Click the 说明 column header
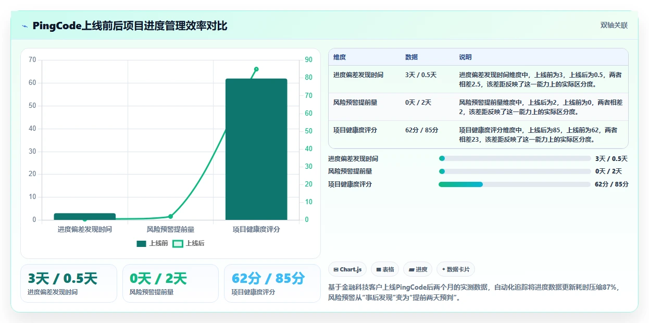The width and height of the screenshot is (649, 323). point(465,57)
